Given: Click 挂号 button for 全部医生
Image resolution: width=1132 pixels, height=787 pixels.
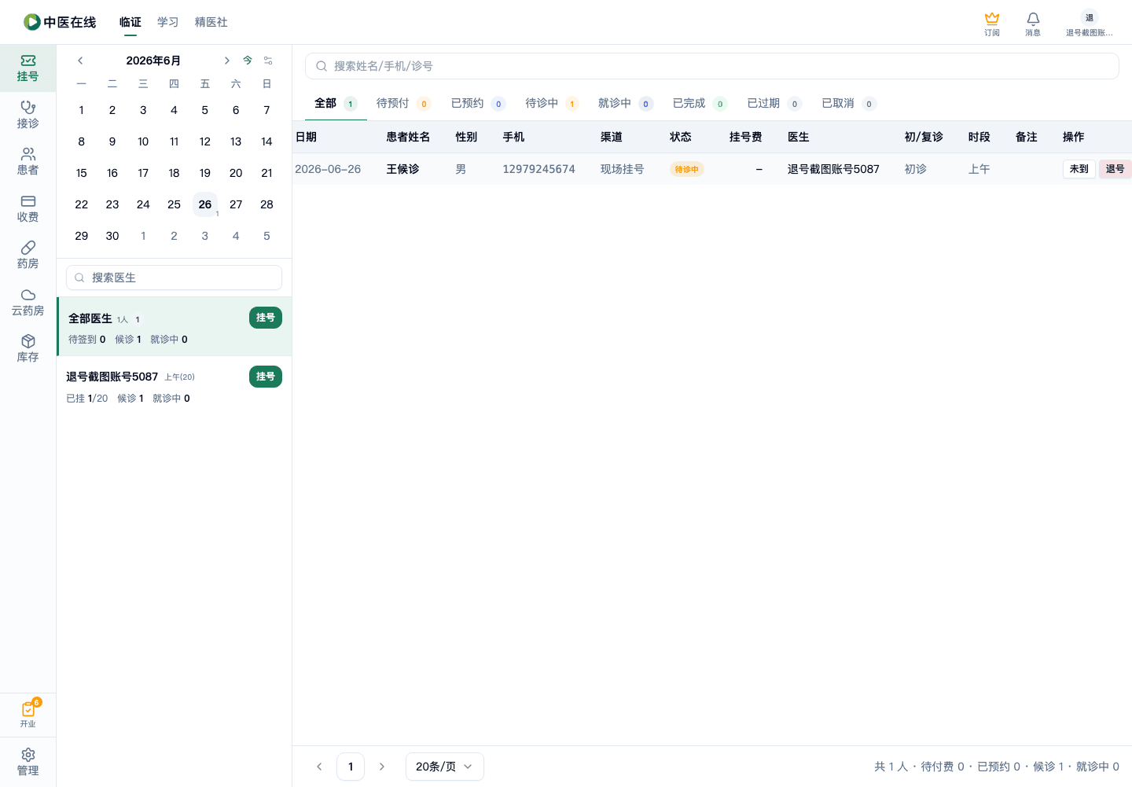Looking at the screenshot, I should (x=266, y=318).
